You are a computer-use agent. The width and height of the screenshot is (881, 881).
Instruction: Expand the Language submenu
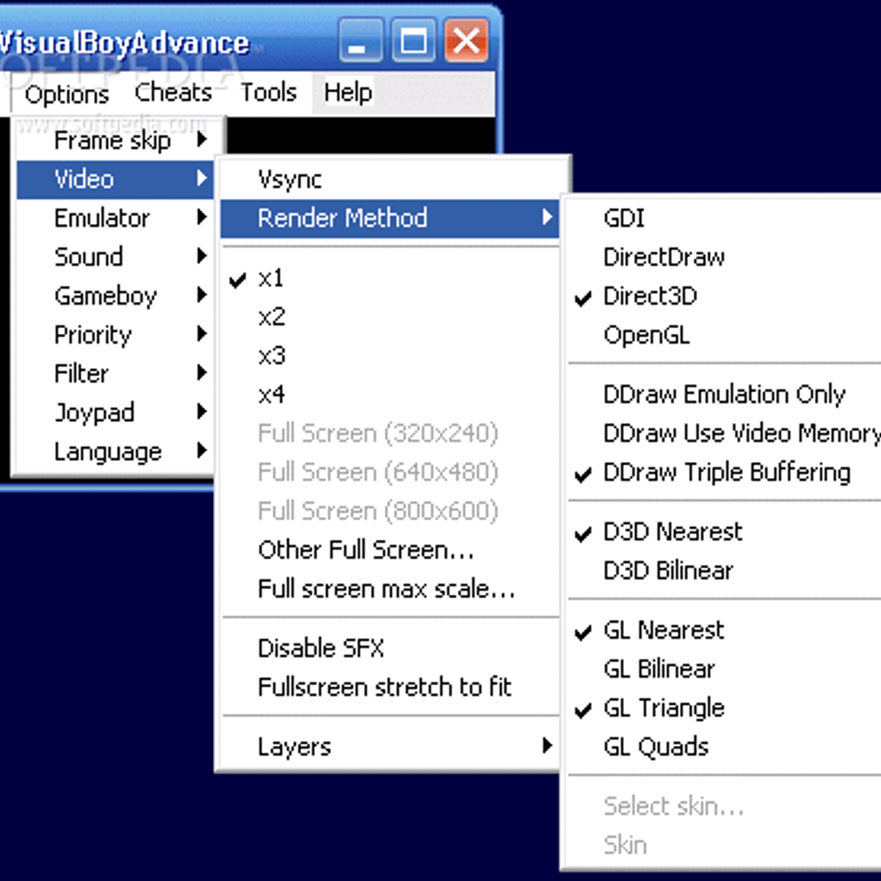click(x=115, y=452)
